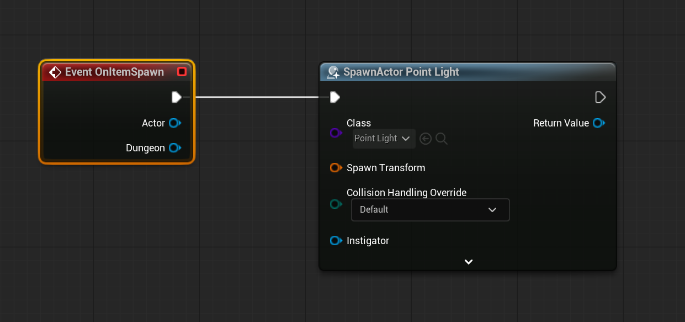685x322 pixels.
Task: Click the Actor output pin
Action: point(175,123)
